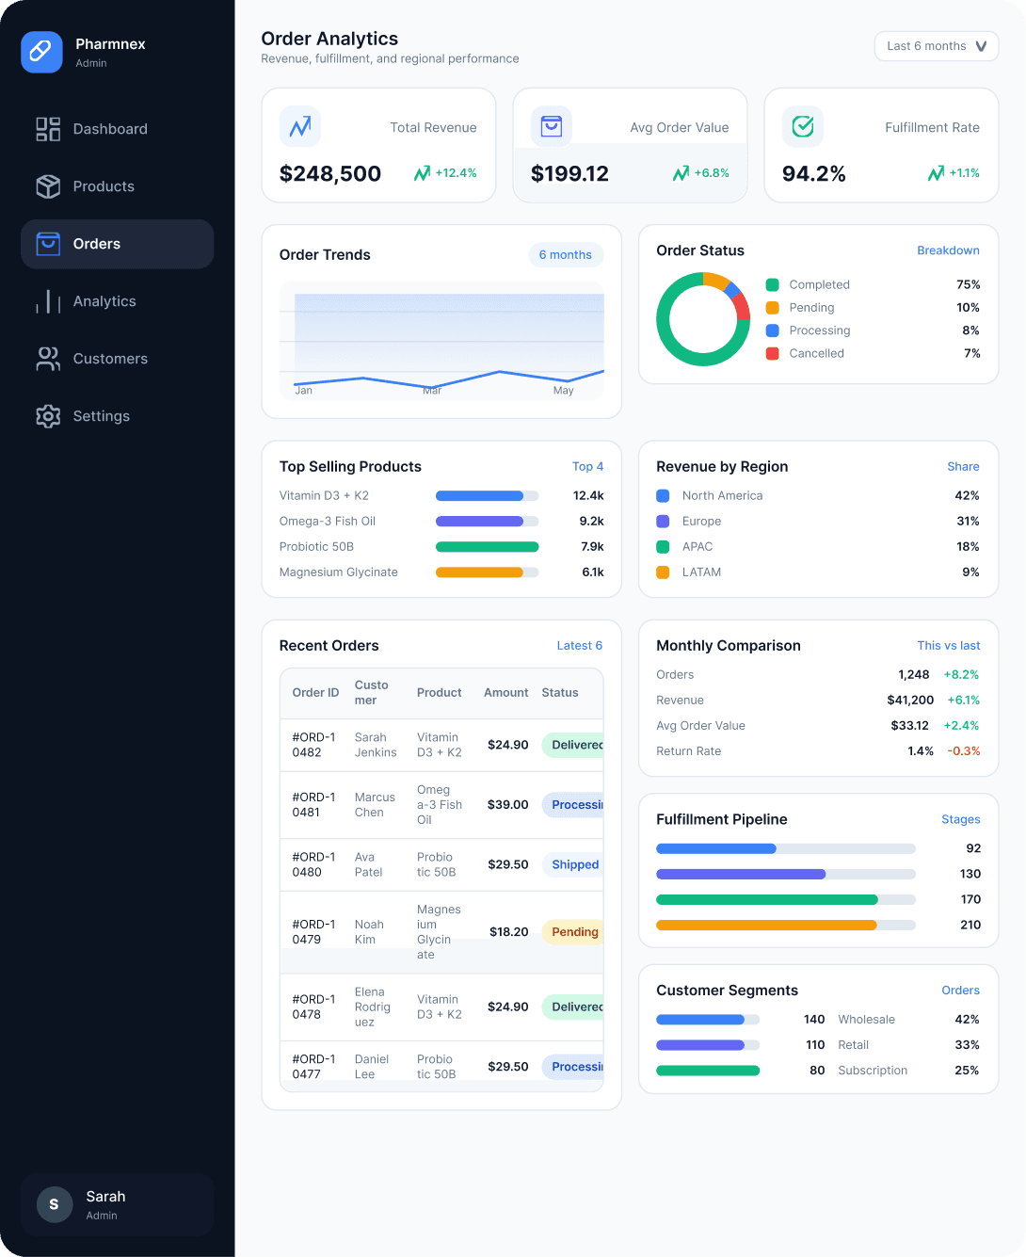Click the Omega-3 Fish Oil sales bar
This screenshot has height=1257, width=1026.
click(x=488, y=522)
